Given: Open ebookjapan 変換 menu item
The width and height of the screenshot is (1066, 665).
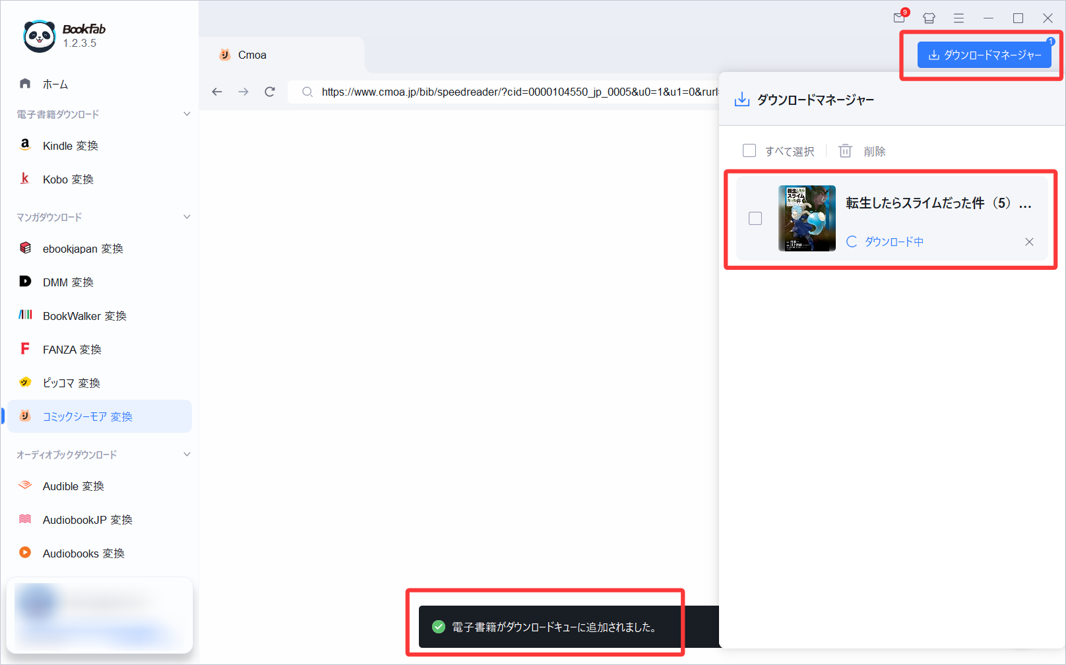Looking at the screenshot, I should (x=99, y=248).
